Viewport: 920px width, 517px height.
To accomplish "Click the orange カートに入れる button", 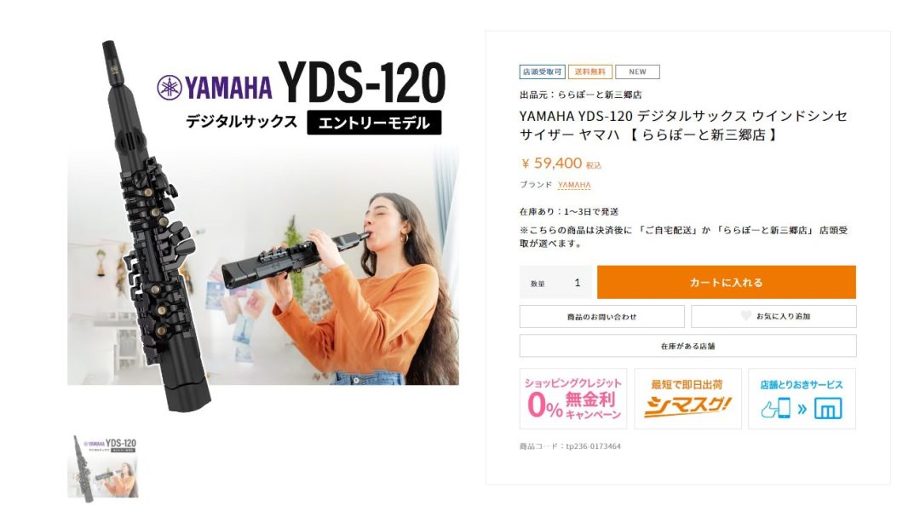I will (727, 282).
